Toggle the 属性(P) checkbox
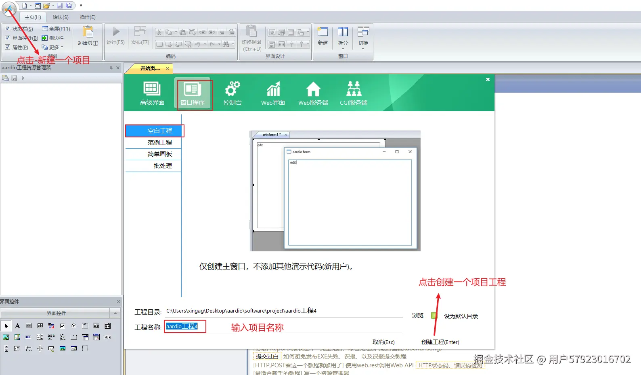This screenshot has height=375, width=641. point(7,47)
